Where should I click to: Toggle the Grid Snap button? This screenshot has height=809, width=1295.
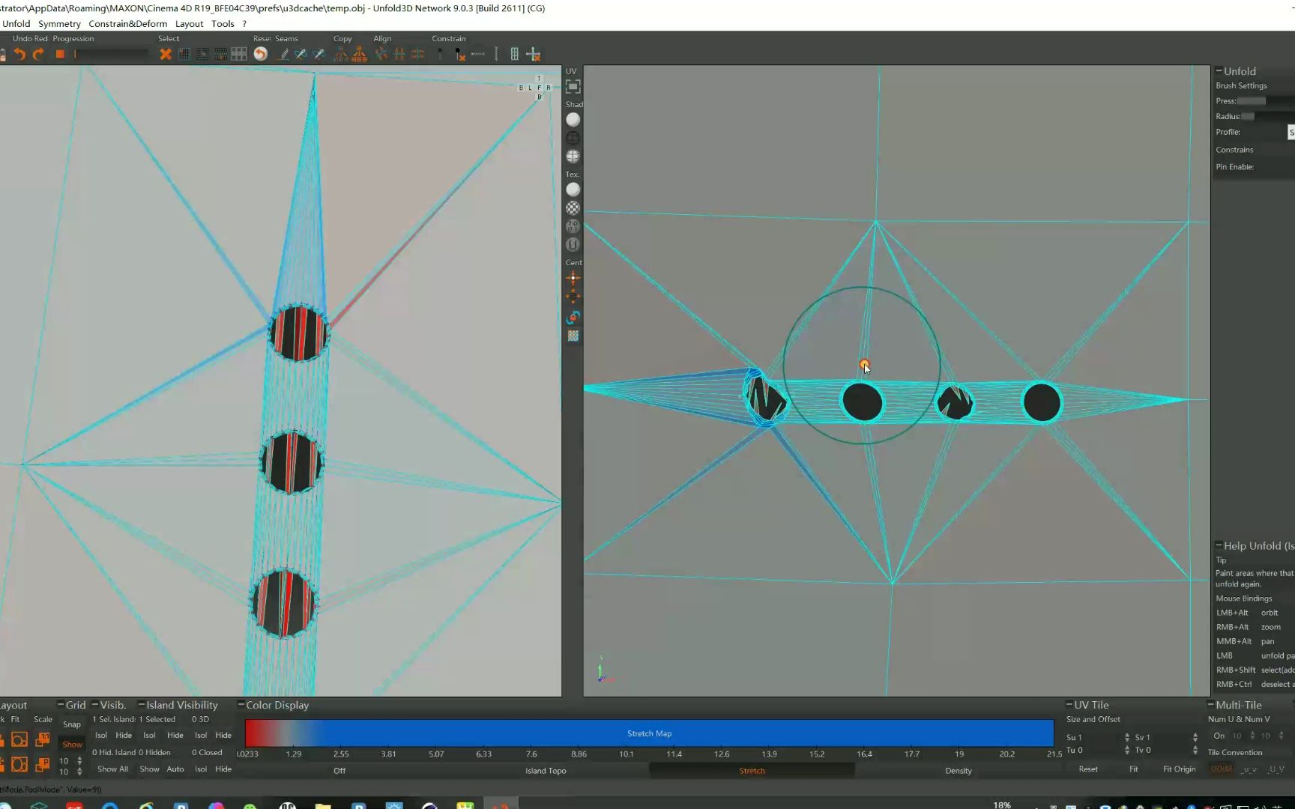coord(72,724)
